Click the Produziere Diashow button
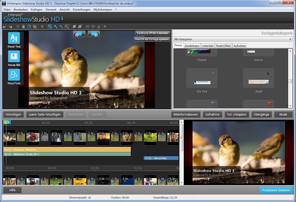296x202 pixels. point(276,190)
